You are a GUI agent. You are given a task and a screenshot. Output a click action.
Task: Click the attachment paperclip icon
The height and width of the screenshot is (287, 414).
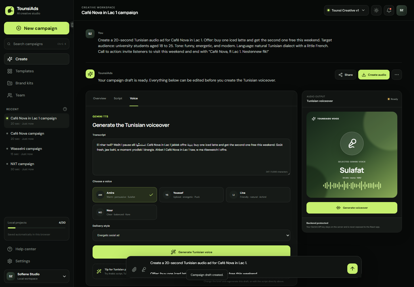pyautogui.click(x=134, y=269)
